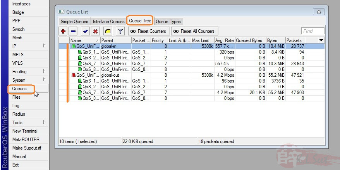
Task: Select the queue row with parent global-in
Action: (192, 46)
